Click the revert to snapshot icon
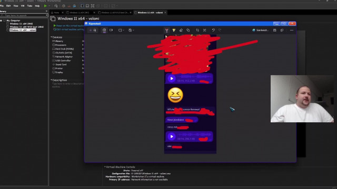 point(69,6)
